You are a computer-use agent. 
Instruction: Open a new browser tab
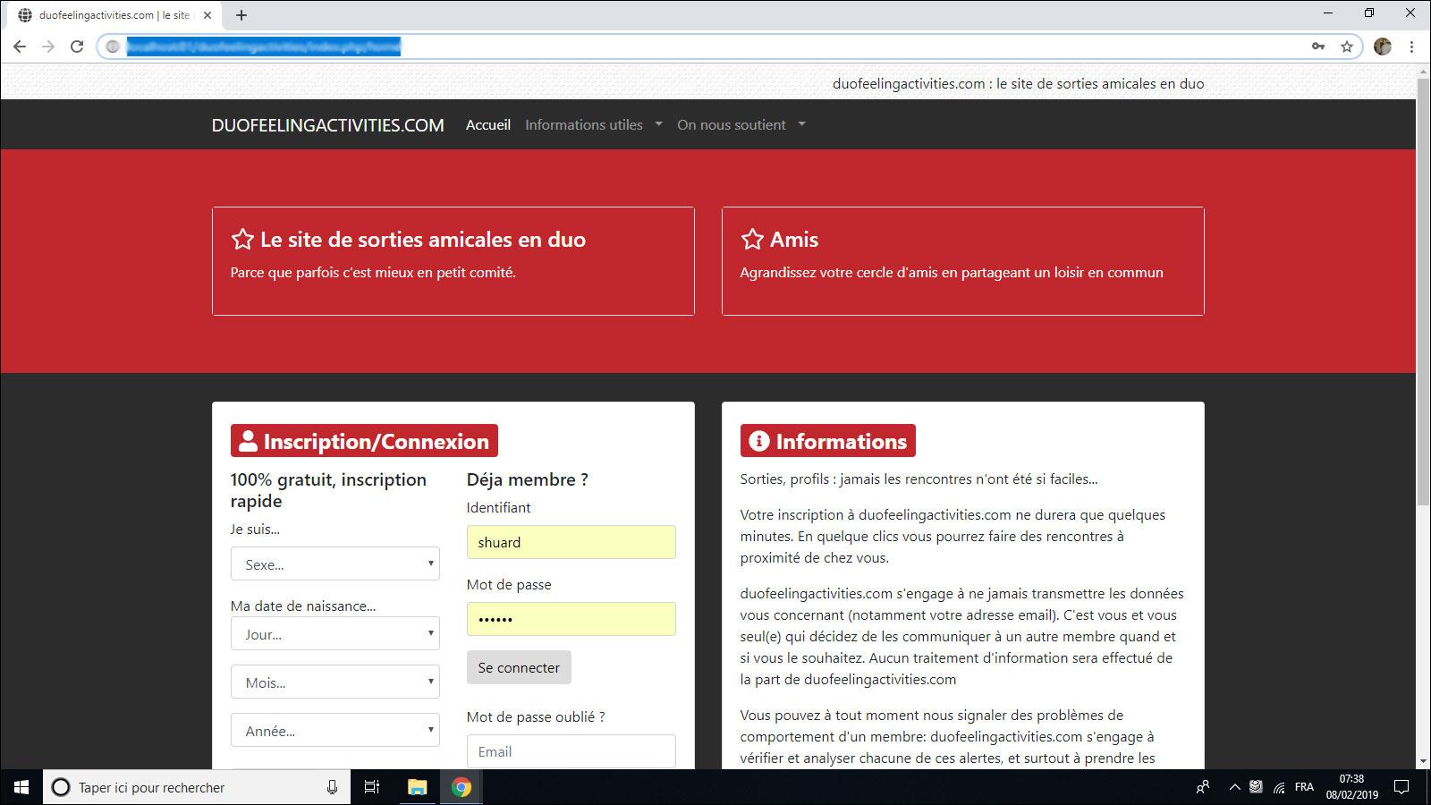click(241, 15)
